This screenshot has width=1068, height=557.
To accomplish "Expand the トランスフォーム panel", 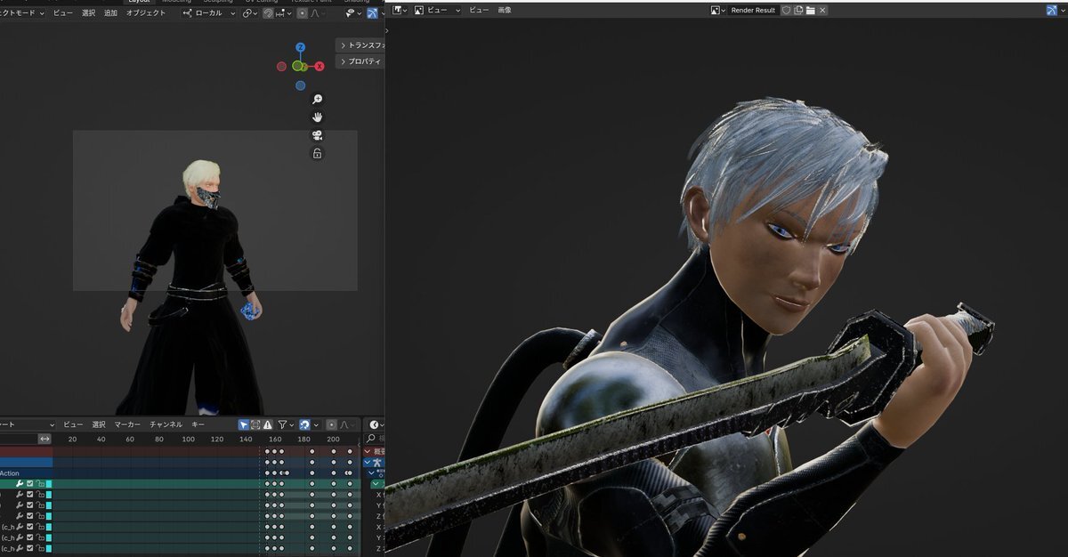I will click(x=361, y=44).
